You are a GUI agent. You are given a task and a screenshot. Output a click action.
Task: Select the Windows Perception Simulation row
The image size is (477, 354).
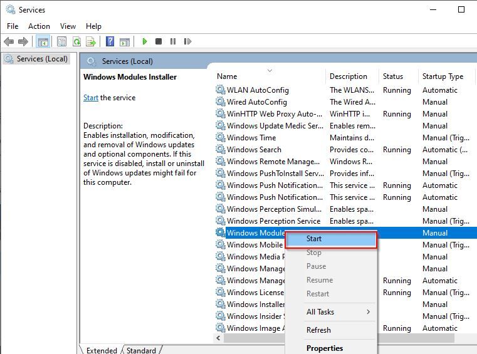[274, 209]
